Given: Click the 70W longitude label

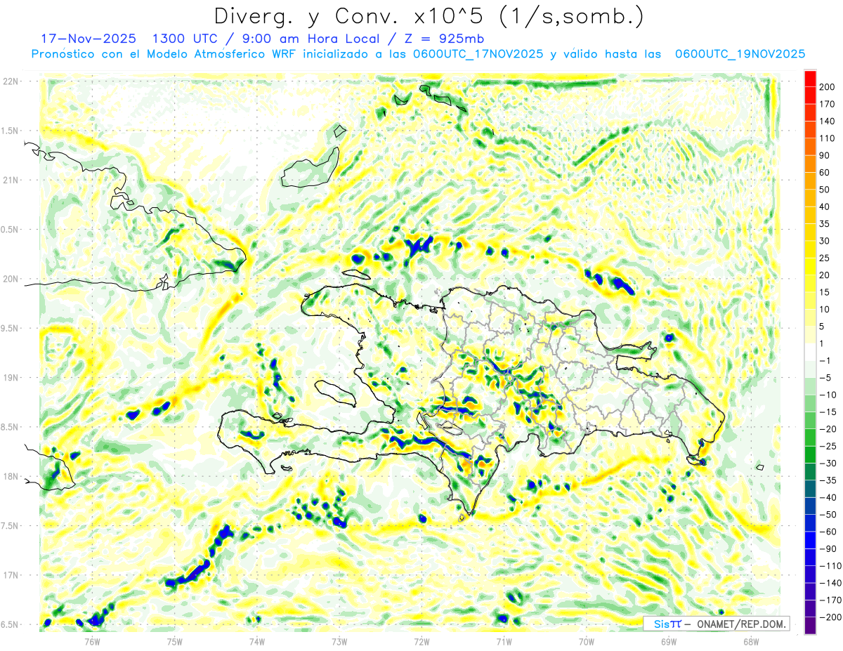Looking at the screenshot, I should [x=586, y=642].
